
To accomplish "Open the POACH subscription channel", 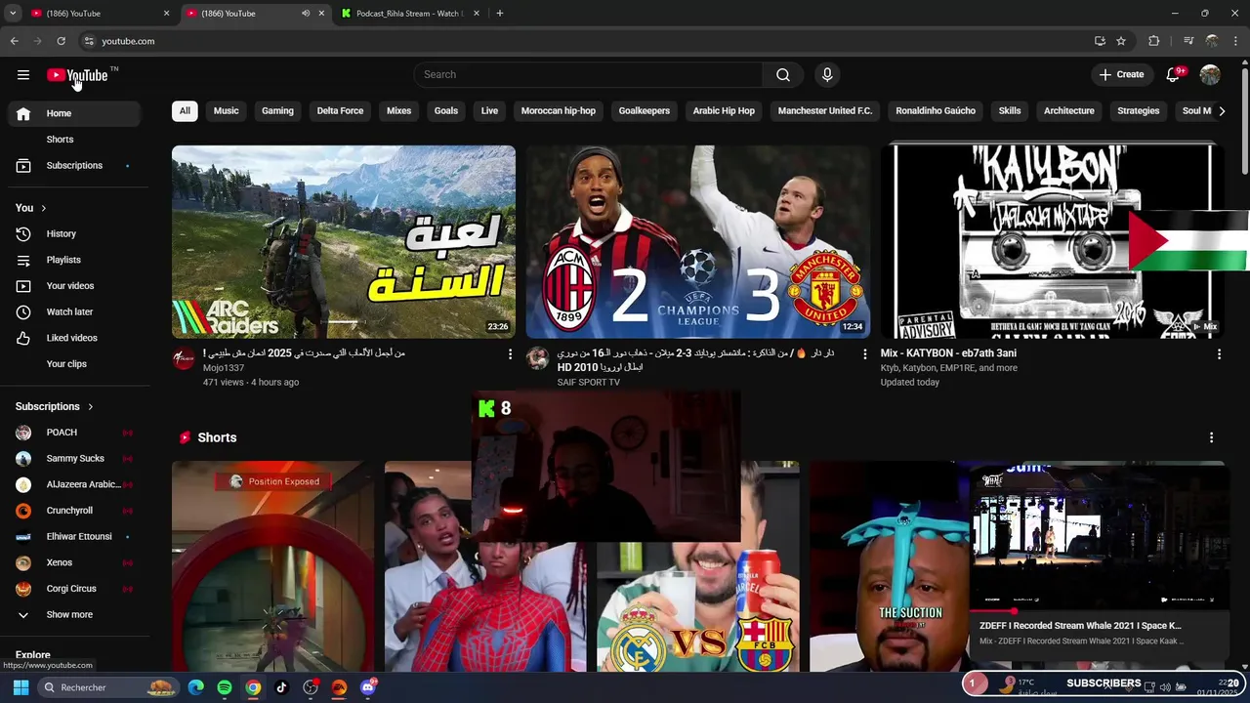I will click(73, 433).
